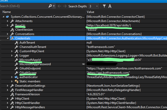Click the DeserializationSettings wrench icon
This screenshot has height=110, width=167.
[x=12, y=86]
